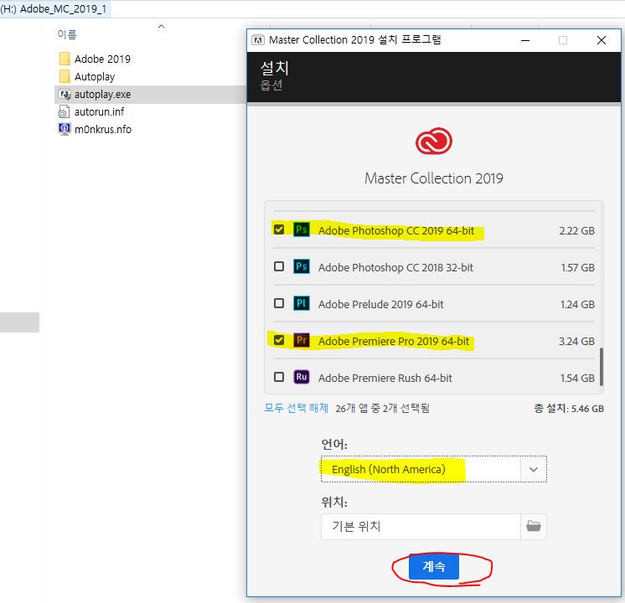Click the autorun.inf file icon
The height and width of the screenshot is (603, 625).
(x=64, y=111)
